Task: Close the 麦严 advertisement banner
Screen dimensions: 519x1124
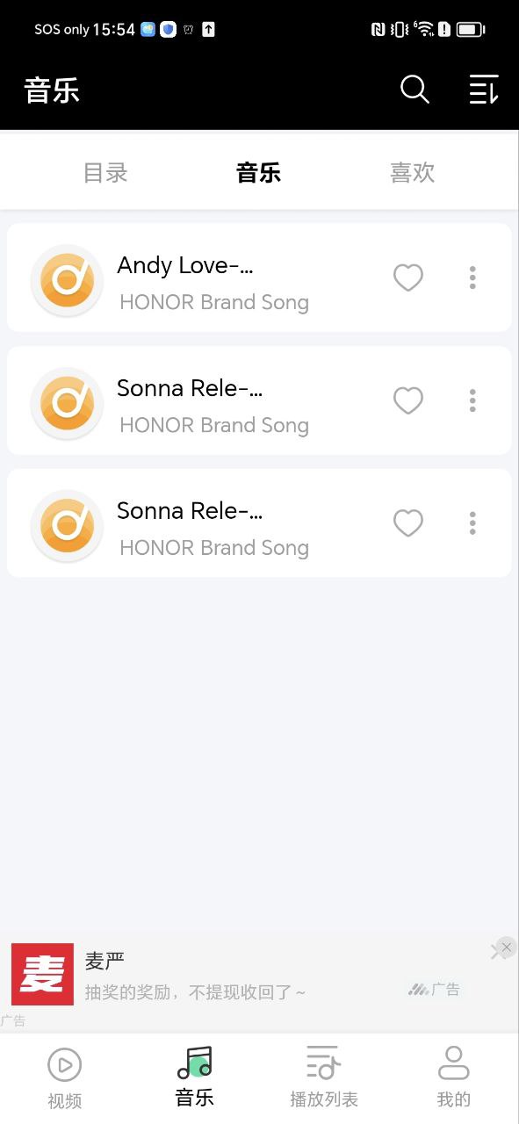Action: point(506,947)
